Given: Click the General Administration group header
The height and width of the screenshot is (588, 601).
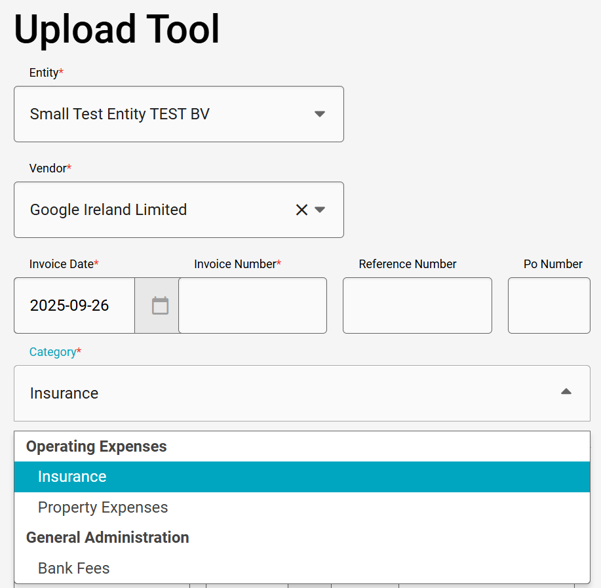Looking at the screenshot, I should (x=107, y=538).
